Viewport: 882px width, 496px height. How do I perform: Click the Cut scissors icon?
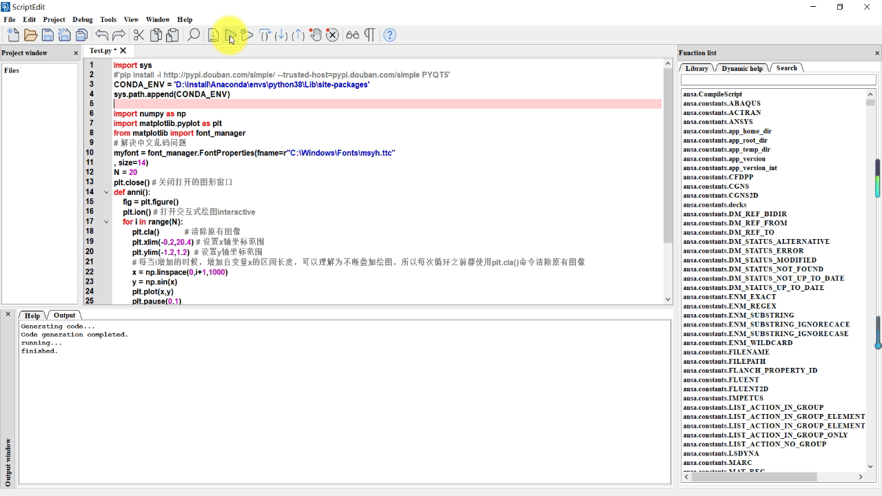[x=139, y=35]
